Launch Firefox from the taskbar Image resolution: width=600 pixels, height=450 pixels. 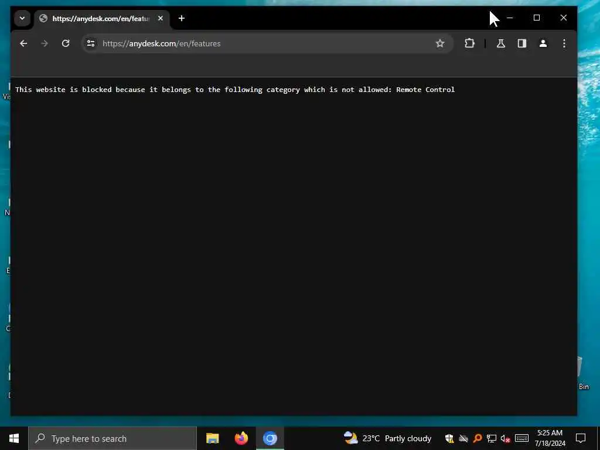pyautogui.click(x=241, y=438)
